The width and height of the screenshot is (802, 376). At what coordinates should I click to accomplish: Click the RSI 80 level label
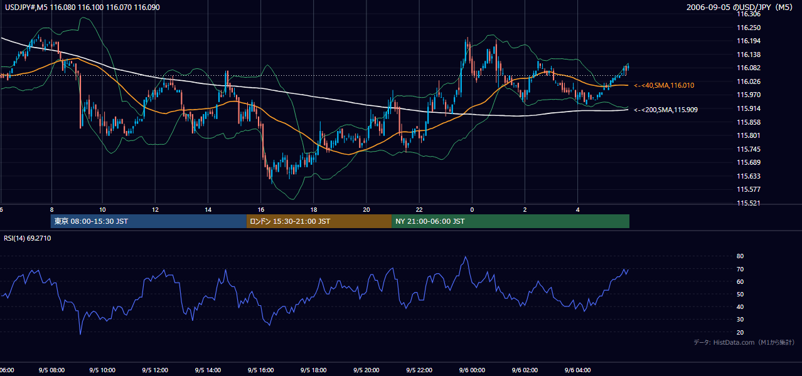740,256
